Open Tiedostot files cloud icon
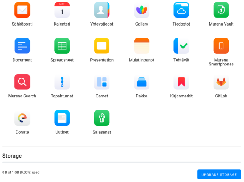The width and height of the screenshot is (244, 182). tap(181, 10)
